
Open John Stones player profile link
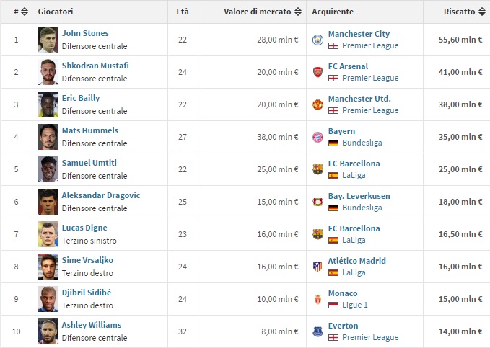[85, 33]
